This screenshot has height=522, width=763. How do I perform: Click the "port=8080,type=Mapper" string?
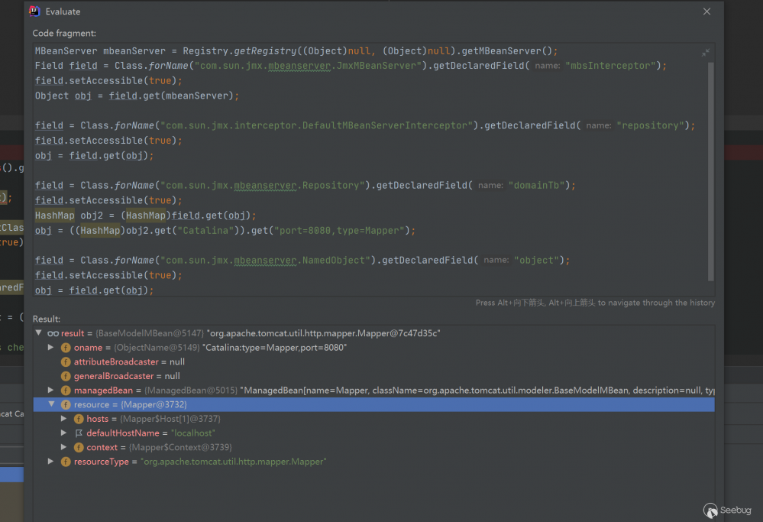(341, 230)
